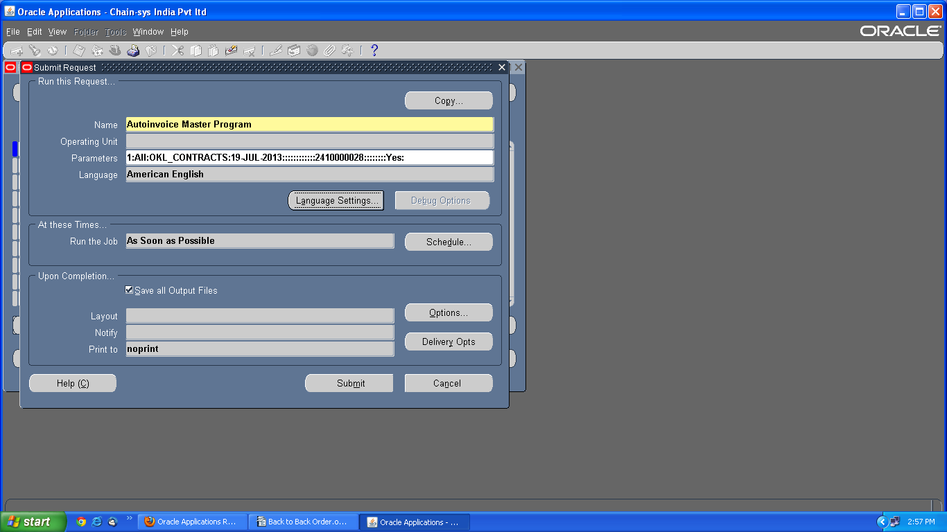Click the Options... button
947x532 pixels.
(x=449, y=312)
